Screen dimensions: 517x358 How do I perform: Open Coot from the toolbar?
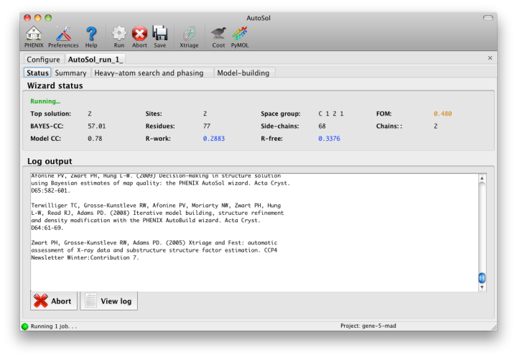pyautogui.click(x=218, y=36)
